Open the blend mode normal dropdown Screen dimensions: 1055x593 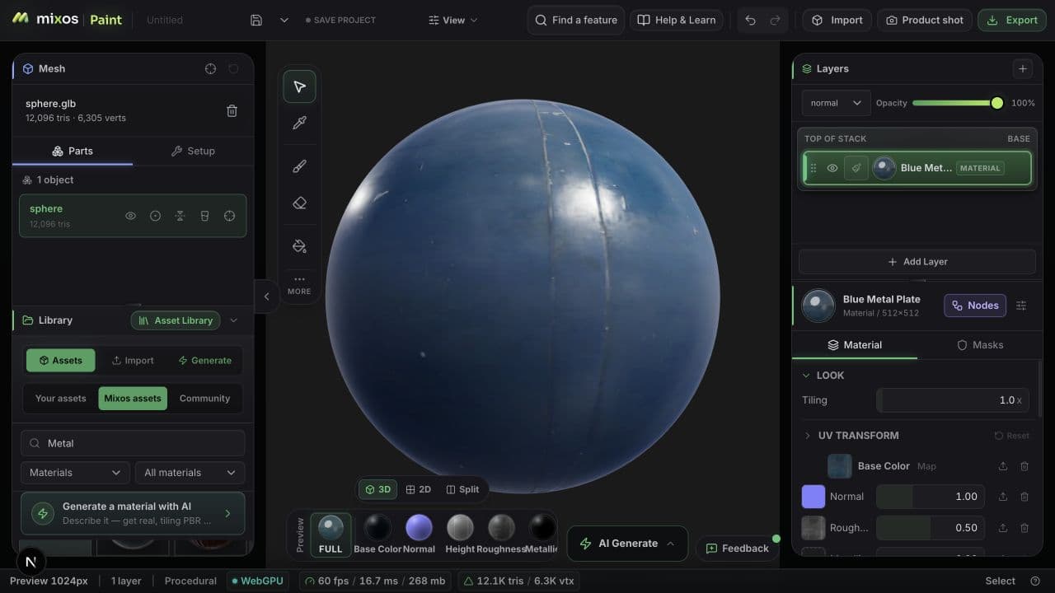[836, 103]
